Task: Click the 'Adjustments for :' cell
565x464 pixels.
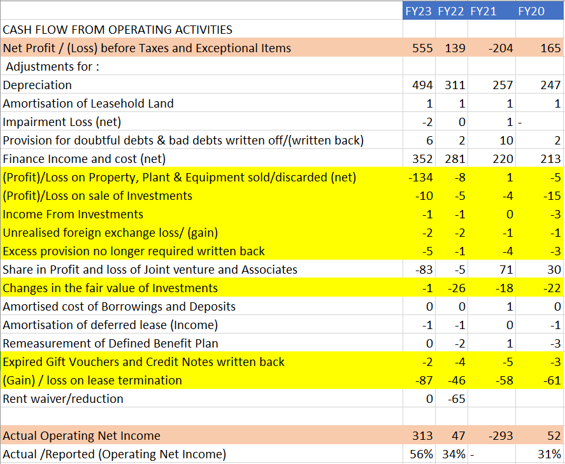Action: point(53,66)
